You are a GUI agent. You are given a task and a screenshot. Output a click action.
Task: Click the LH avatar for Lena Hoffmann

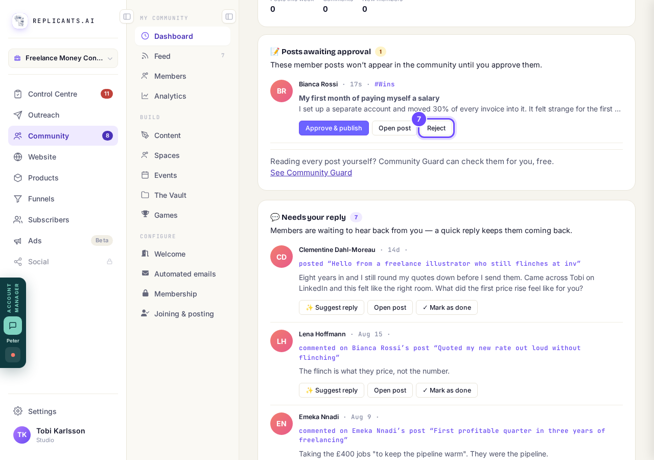pos(282,341)
